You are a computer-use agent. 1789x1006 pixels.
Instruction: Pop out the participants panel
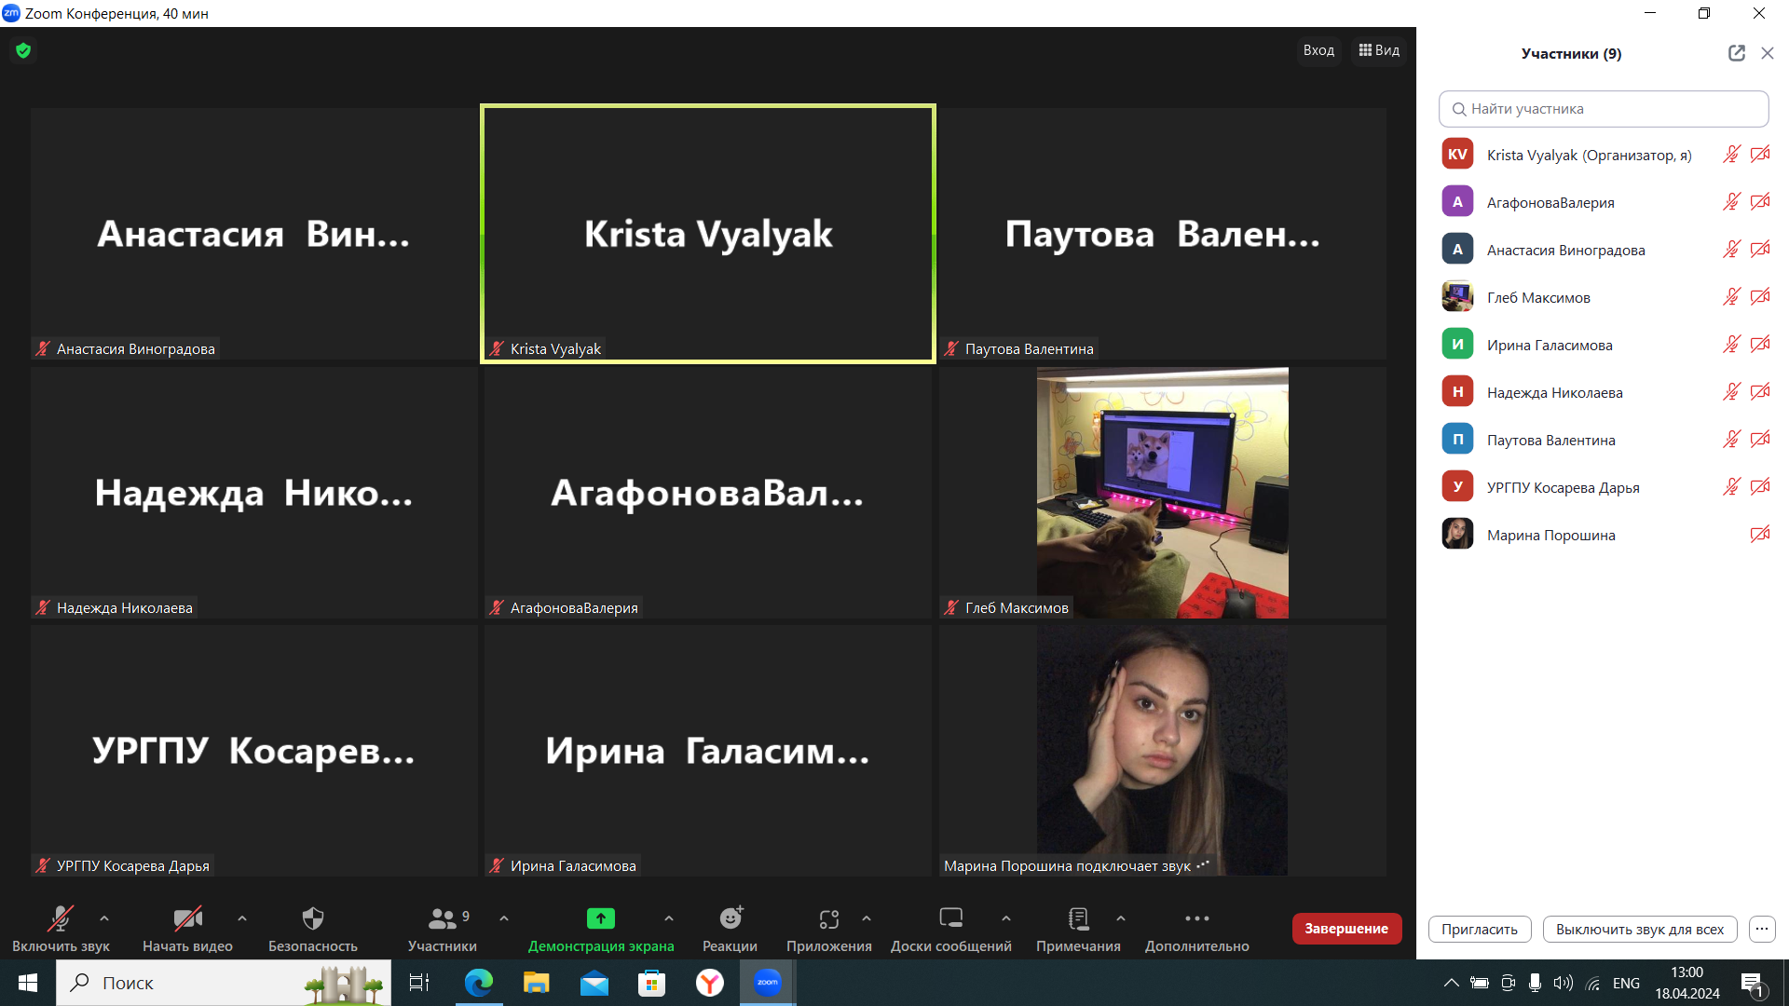[1736, 53]
